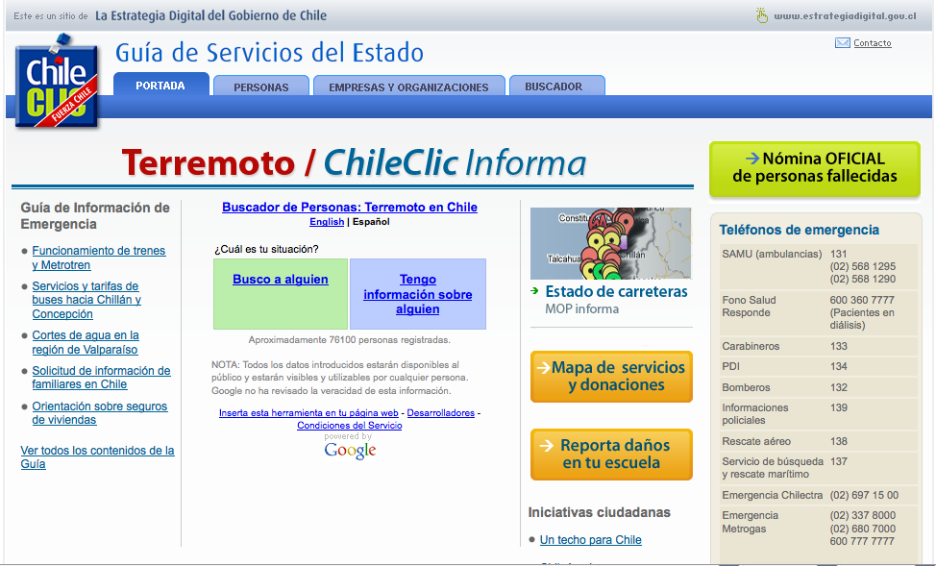Select Tengo información sobre alguien
The height and width of the screenshot is (566, 936).
tap(417, 294)
